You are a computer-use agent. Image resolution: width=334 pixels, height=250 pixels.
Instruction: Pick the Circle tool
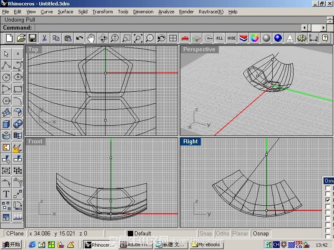click(x=6, y=77)
